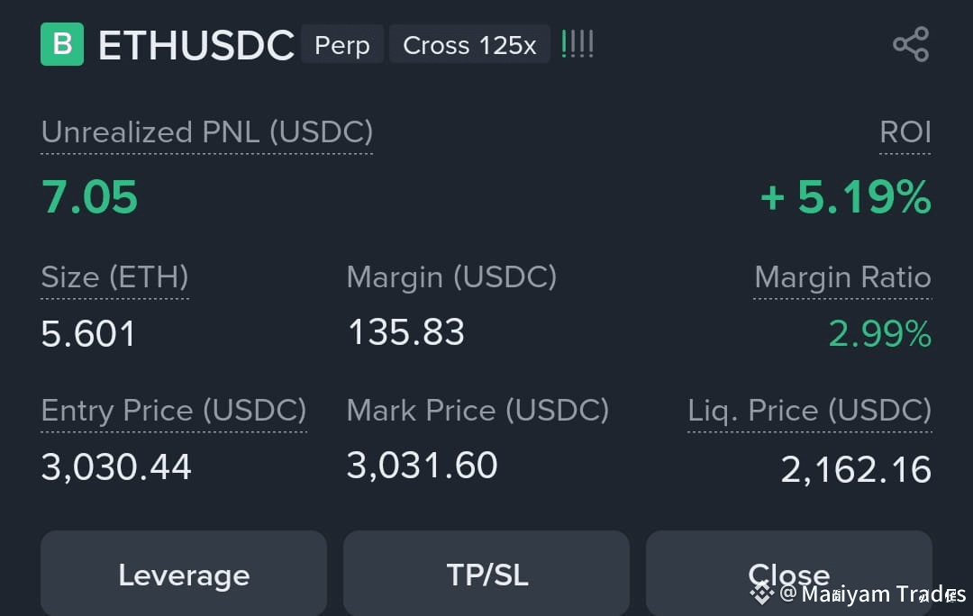Viewport: 973px width, 616px height.
Task: Tap the Margin Ratio label
Action: pos(842,276)
